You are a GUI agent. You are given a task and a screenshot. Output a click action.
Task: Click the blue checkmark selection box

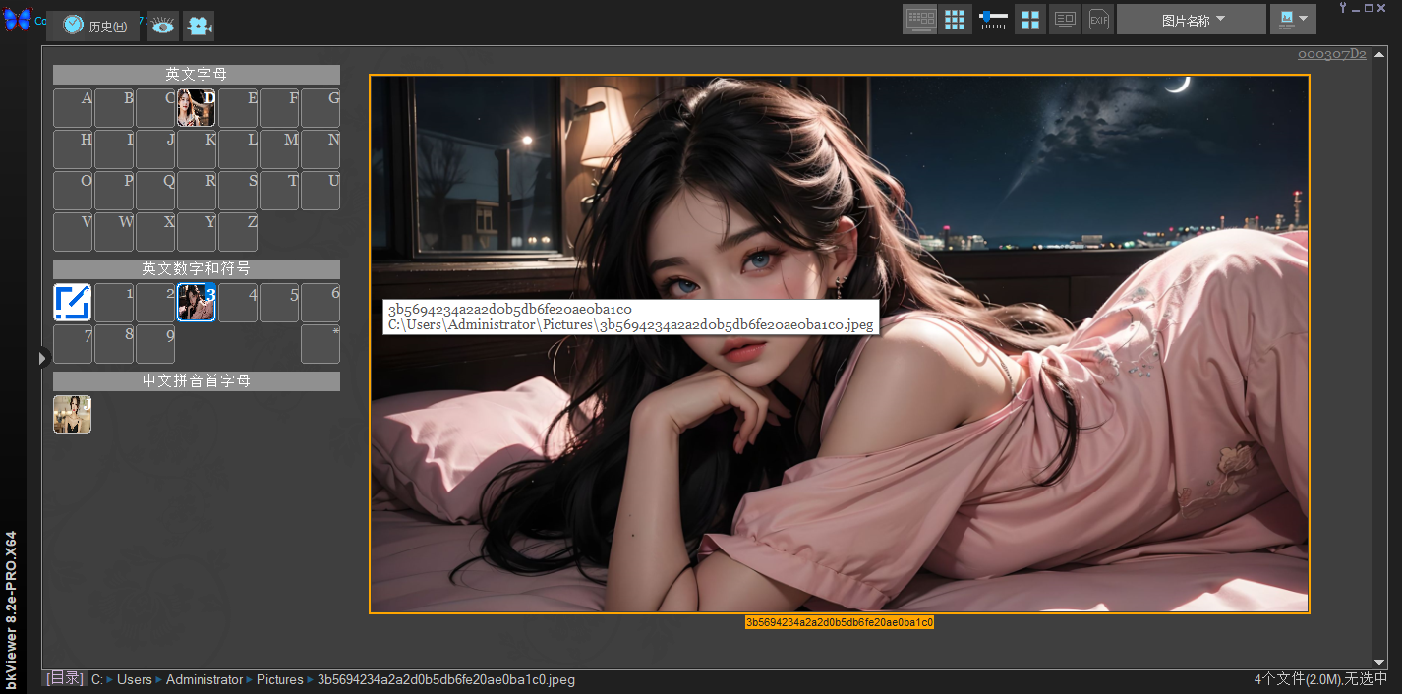72,302
